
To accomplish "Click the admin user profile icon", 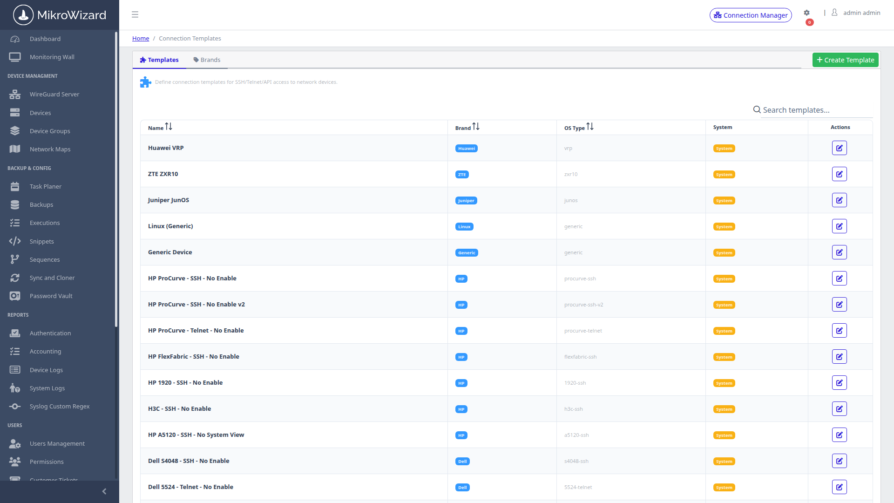I will (834, 13).
